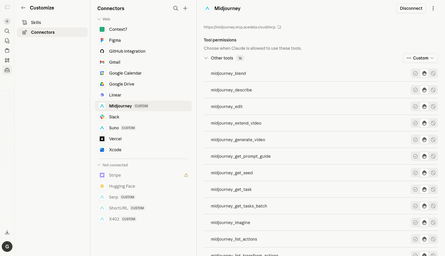Open the Vercel connector

(143, 139)
